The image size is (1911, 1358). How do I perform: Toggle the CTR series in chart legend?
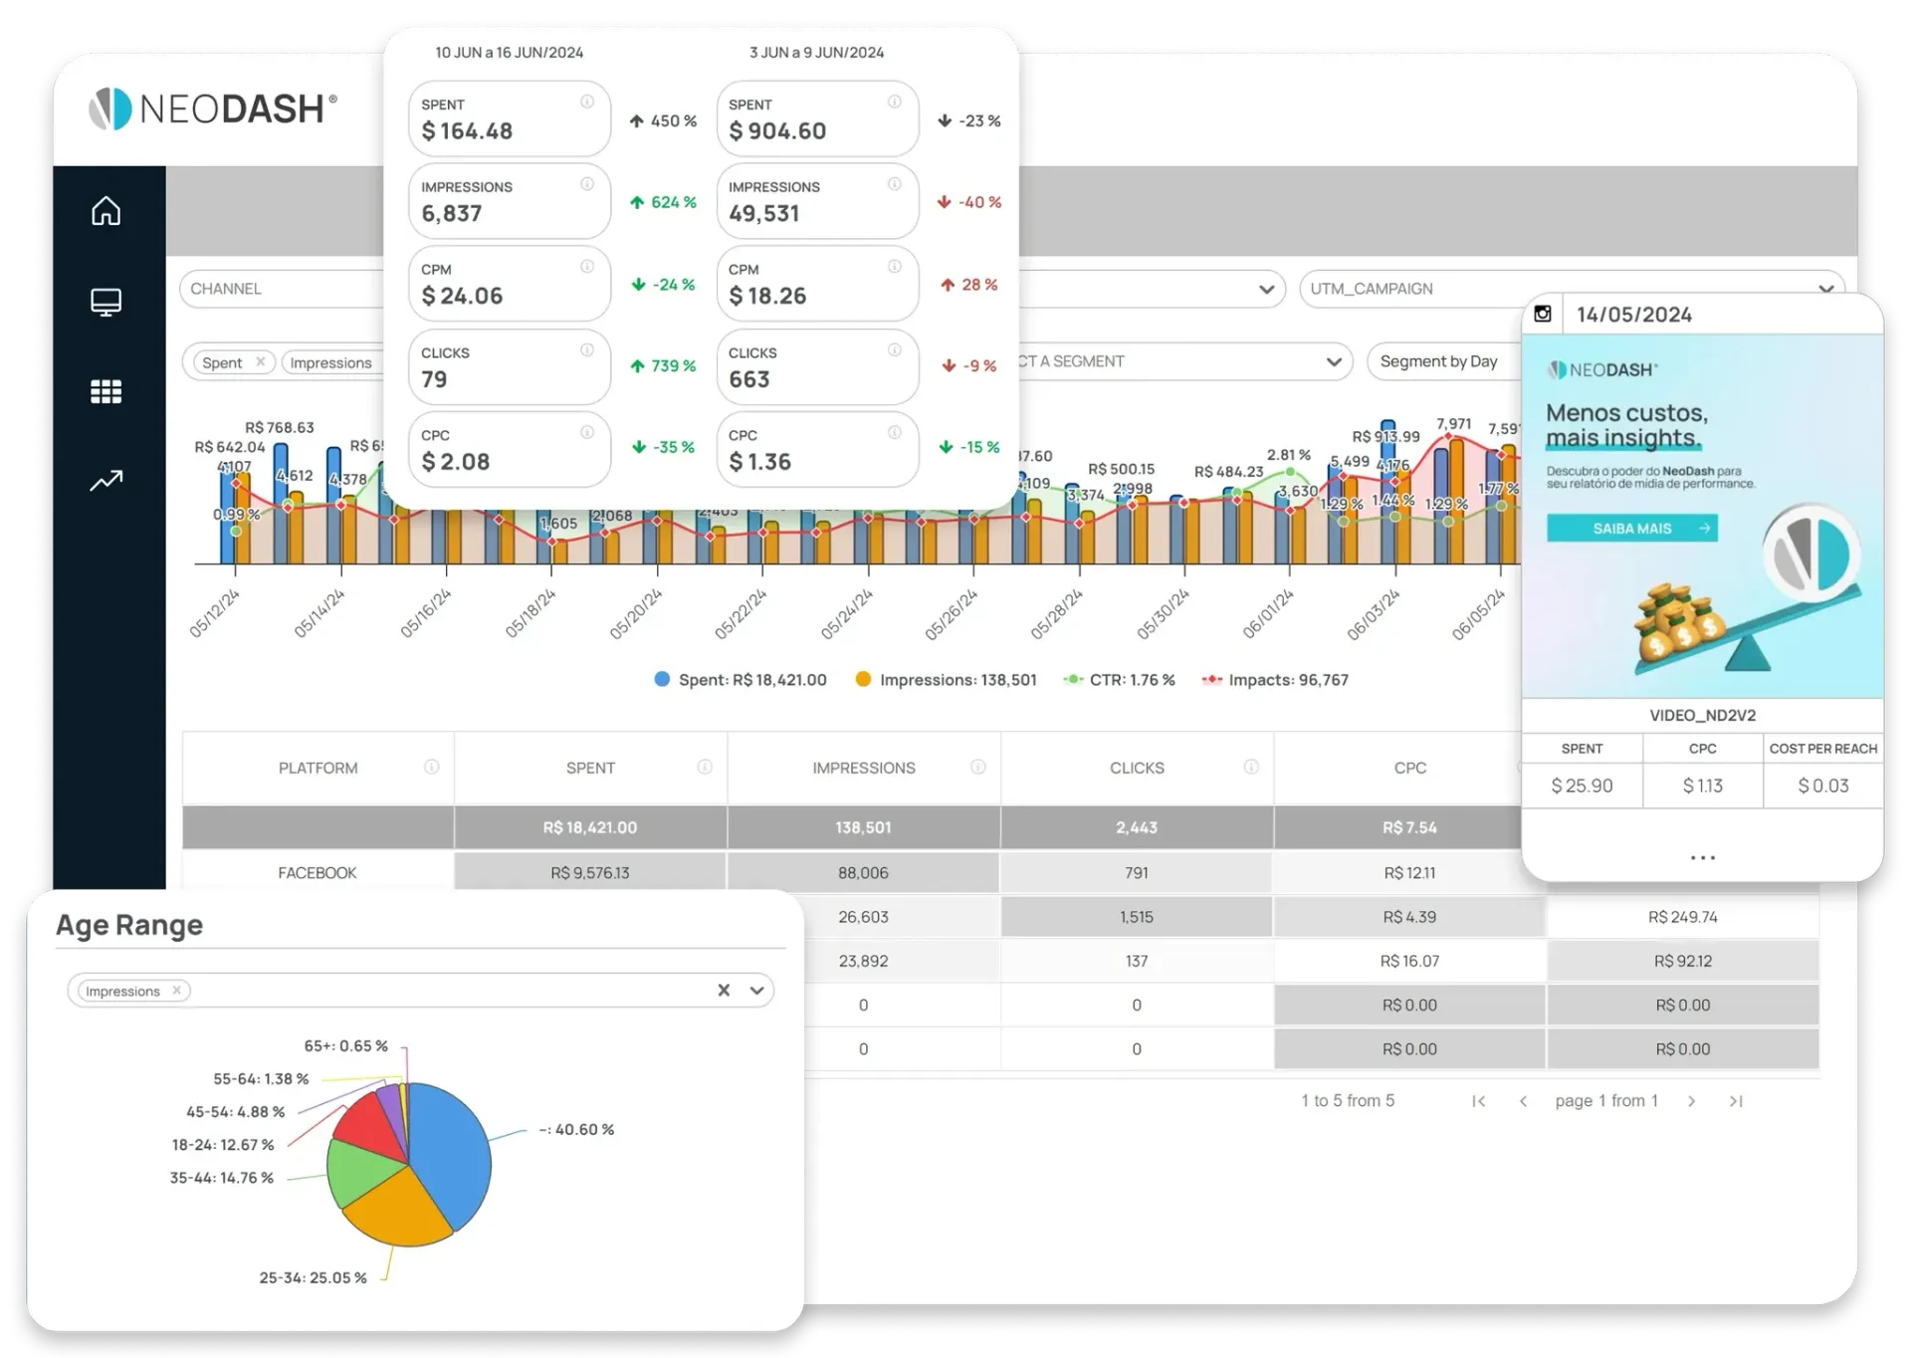1119,680
